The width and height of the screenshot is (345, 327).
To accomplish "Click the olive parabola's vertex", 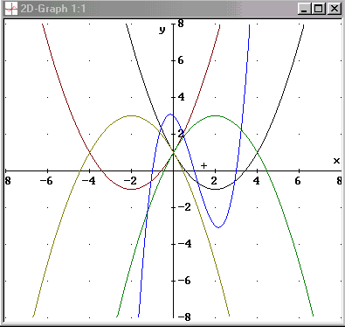I will click(131, 115).
